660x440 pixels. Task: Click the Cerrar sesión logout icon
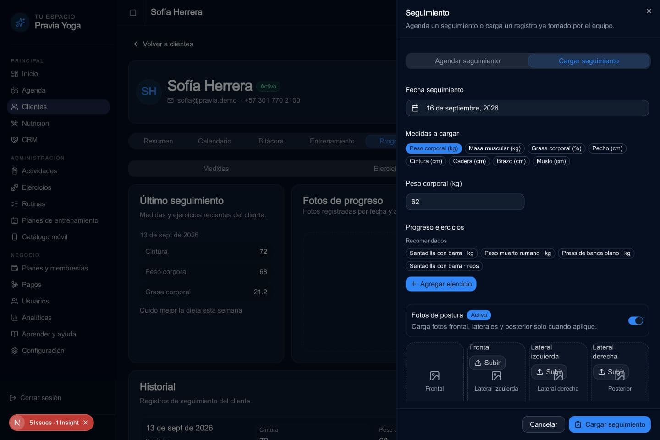(x=13, y=398)
